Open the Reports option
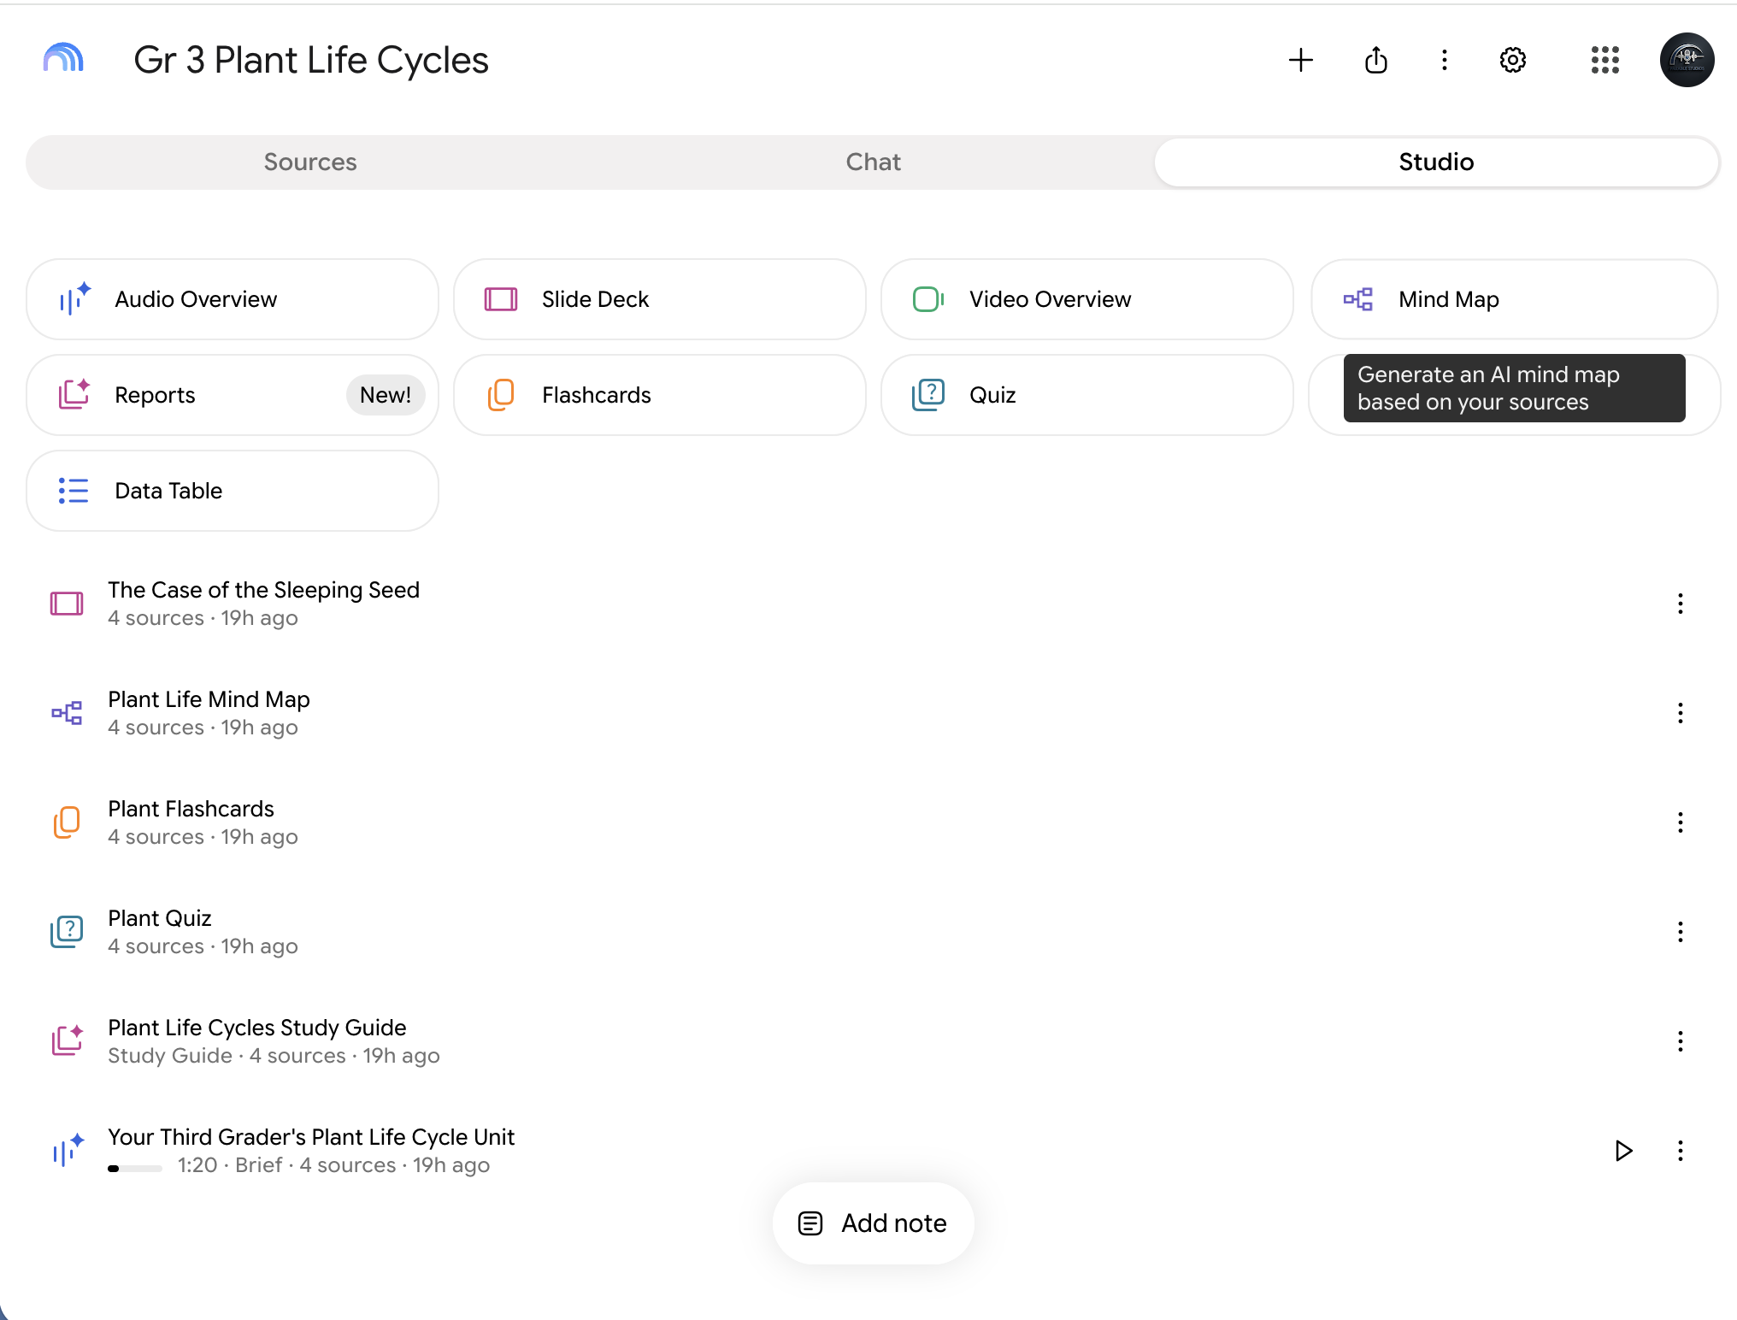1737x1320 pixels. click(x=233, y=395)
